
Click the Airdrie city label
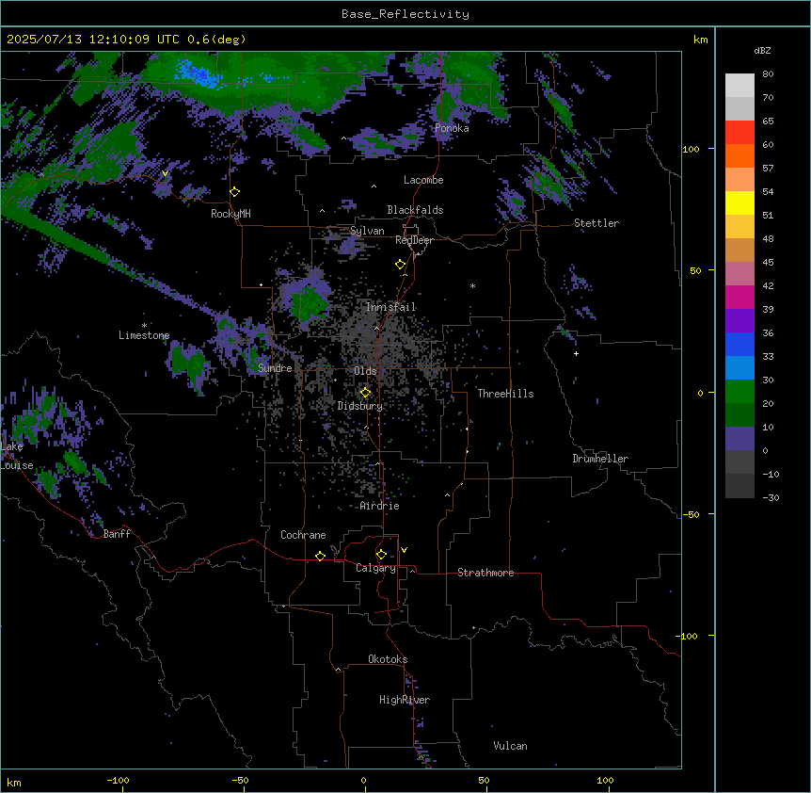point(380,507)
